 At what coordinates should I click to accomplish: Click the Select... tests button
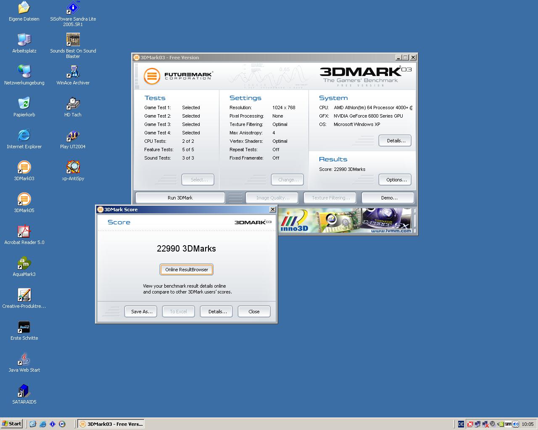(x=198, y=180)
